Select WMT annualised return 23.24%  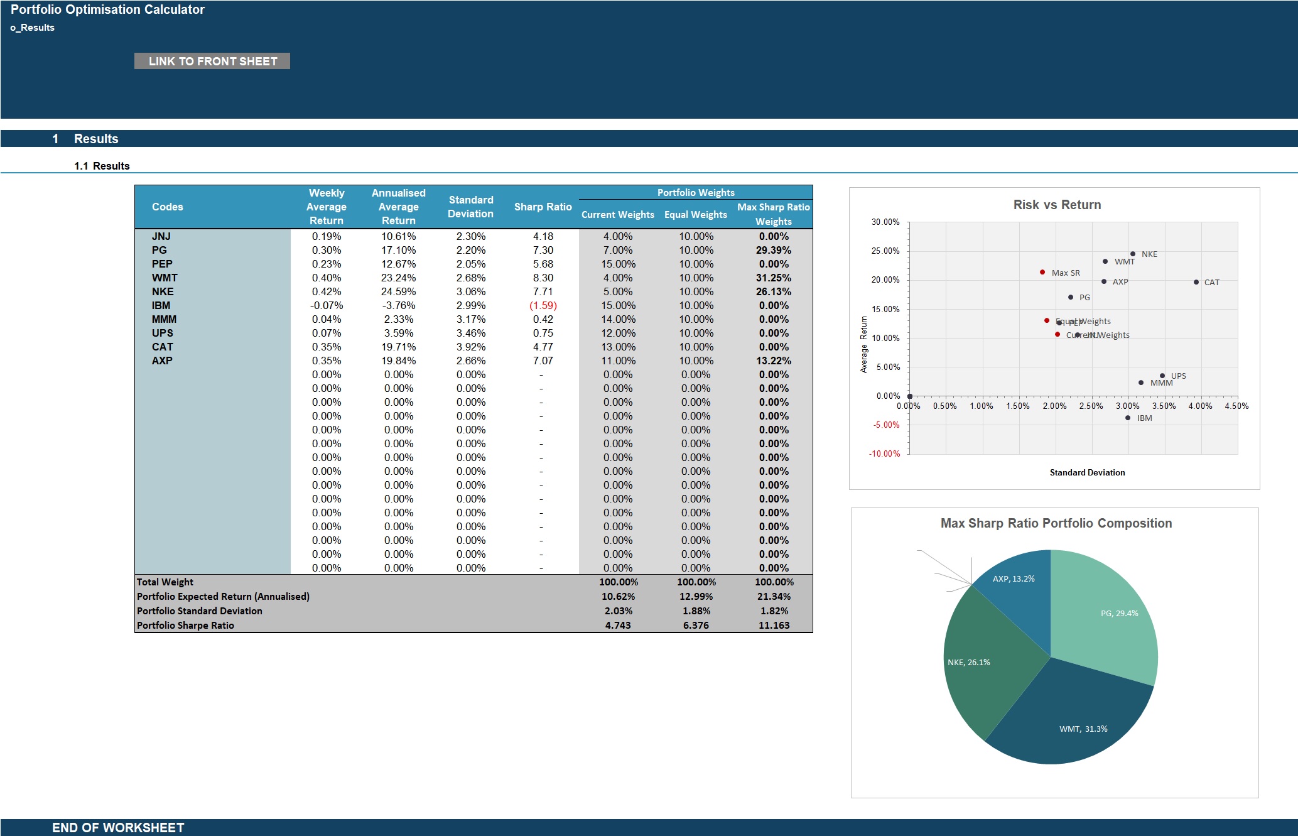pos(399,278)
